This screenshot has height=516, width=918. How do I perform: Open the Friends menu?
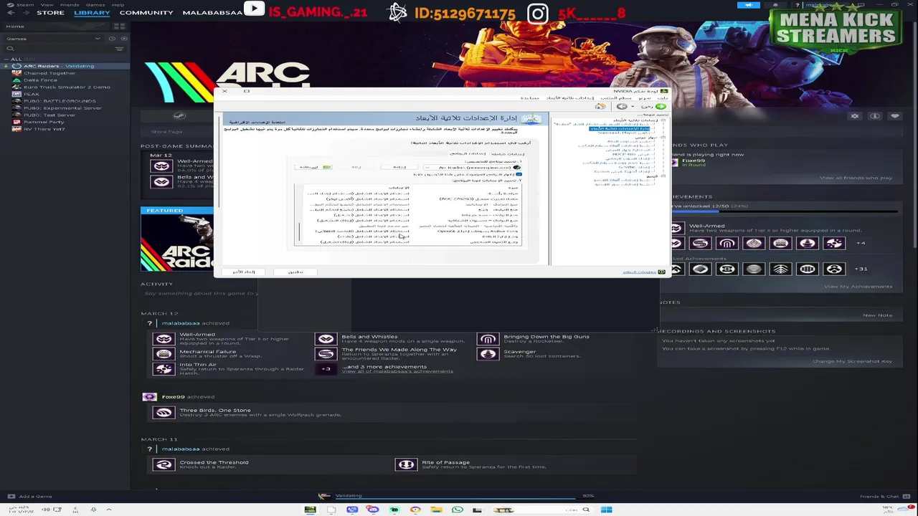pyautogui.click(x=70, y=4)
